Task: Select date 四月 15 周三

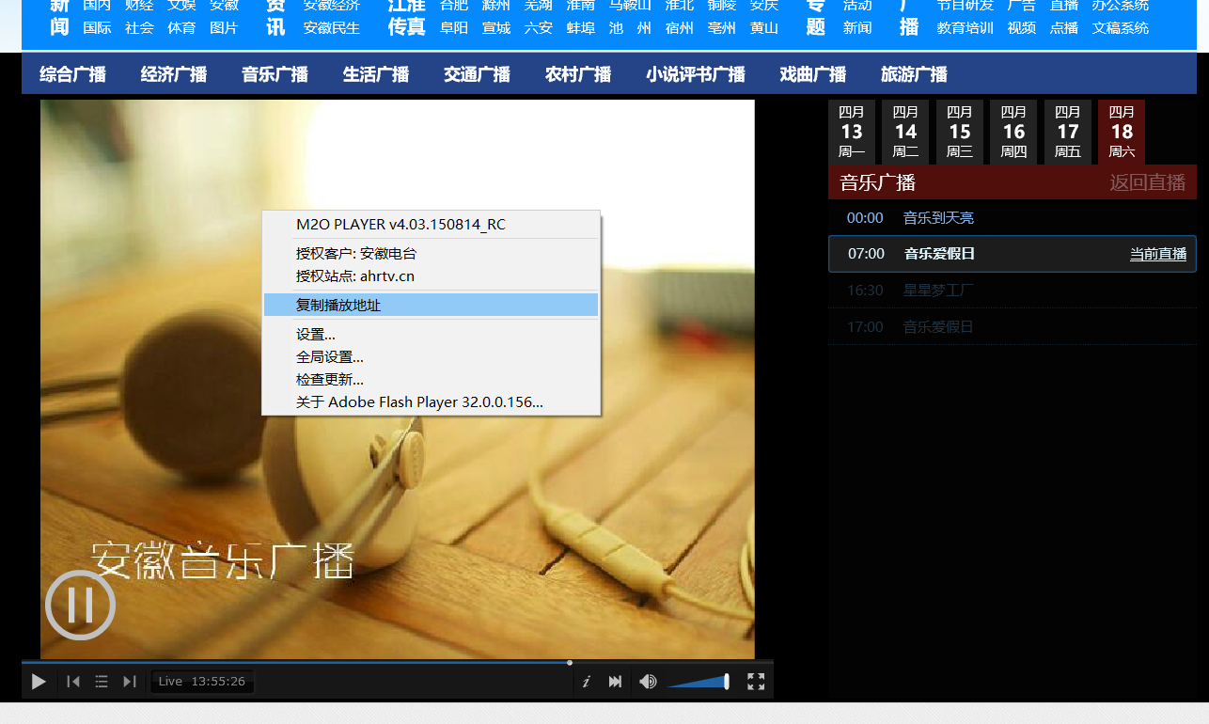Action: pos(960,132)
